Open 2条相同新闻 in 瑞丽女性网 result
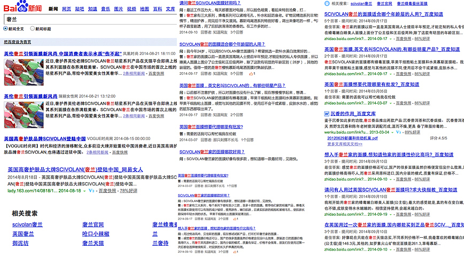The width and height of the screenshot is (464, 257). [x=134, y=116]
